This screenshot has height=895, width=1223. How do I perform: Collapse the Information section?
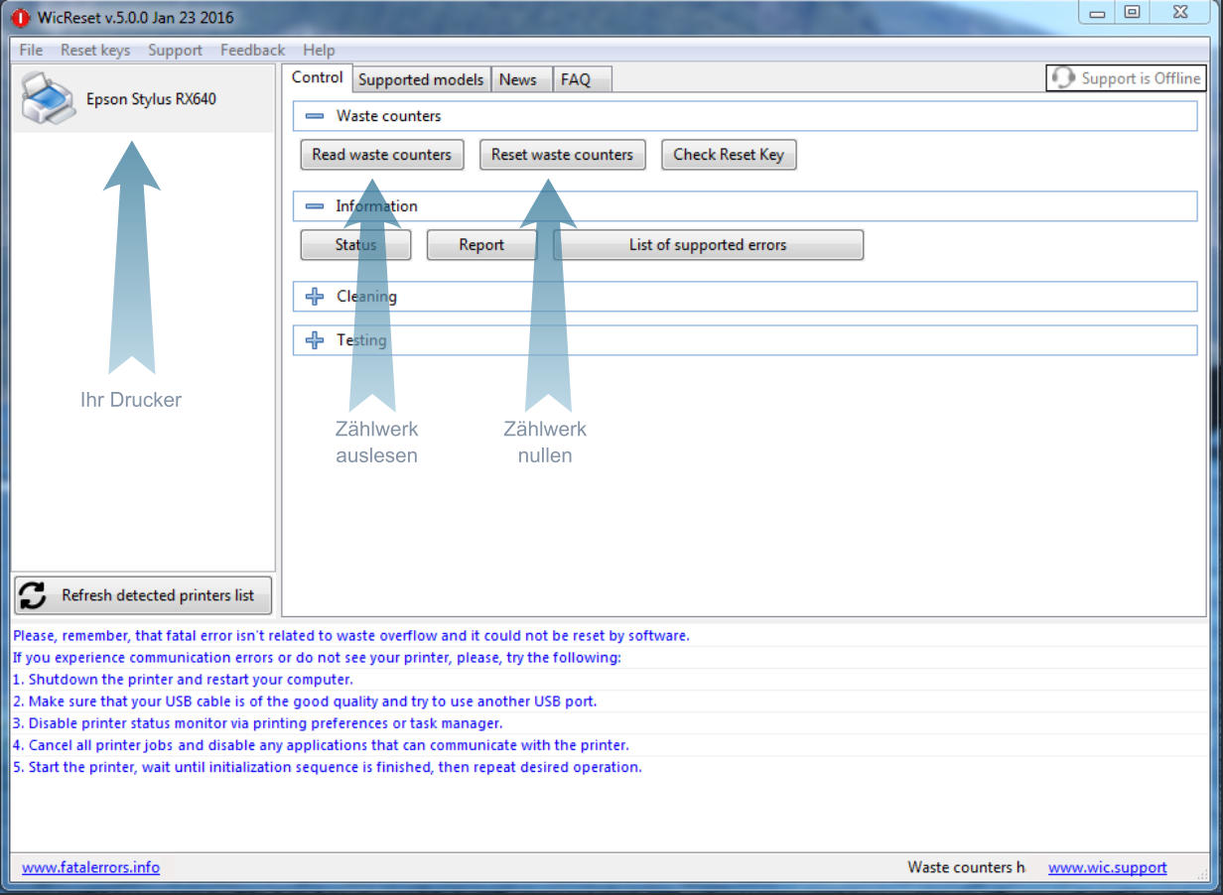coord(315,206)
